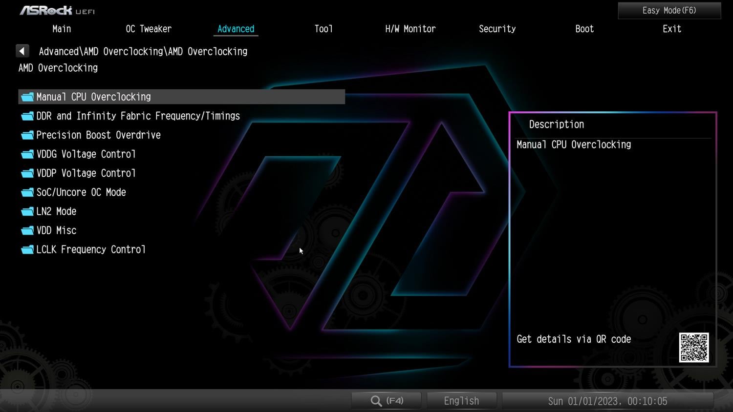
Task: Click folder icon next to Precision Boost Overdrive
Action: coord(27,135)
